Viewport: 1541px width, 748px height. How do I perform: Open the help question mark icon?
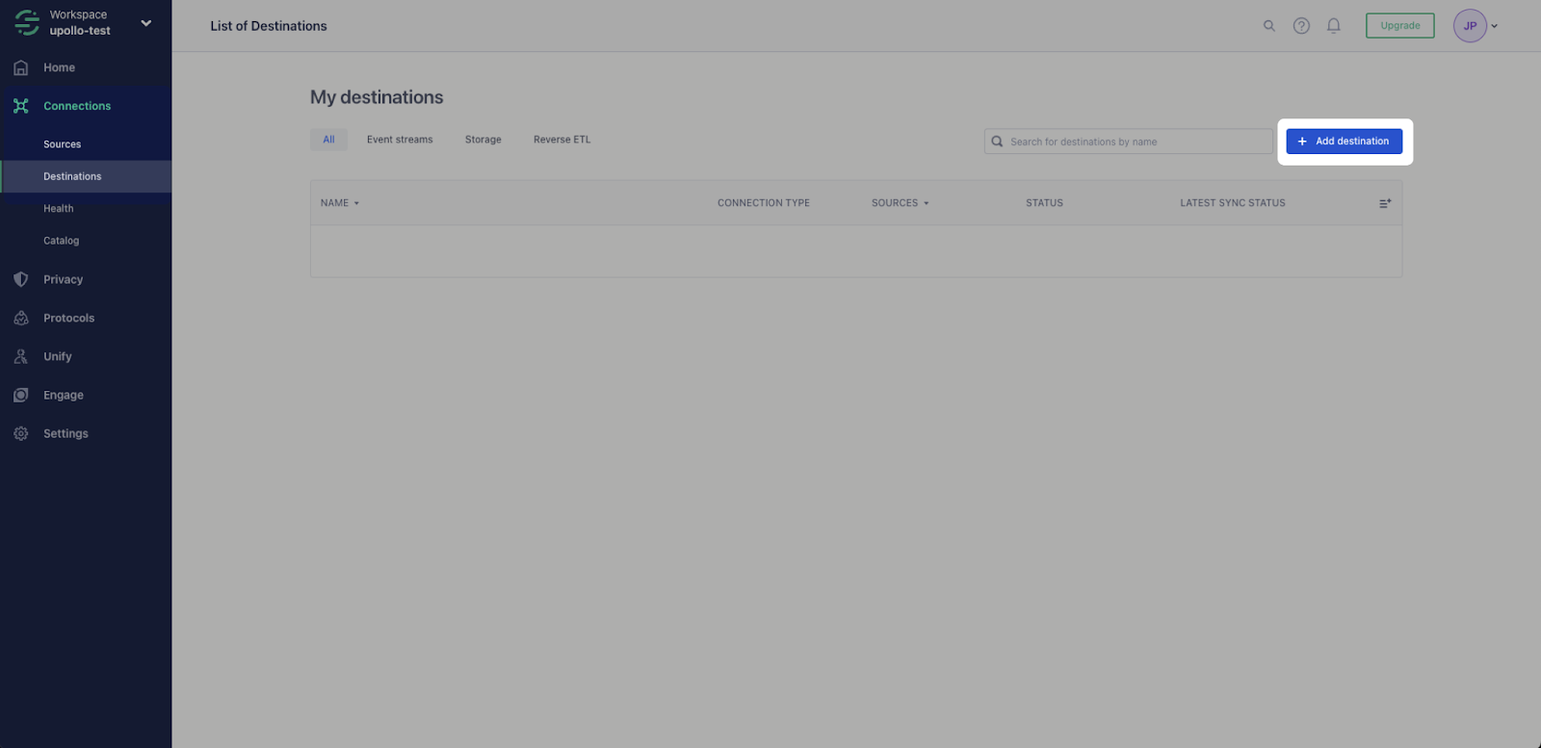[x=1301, y=26]
